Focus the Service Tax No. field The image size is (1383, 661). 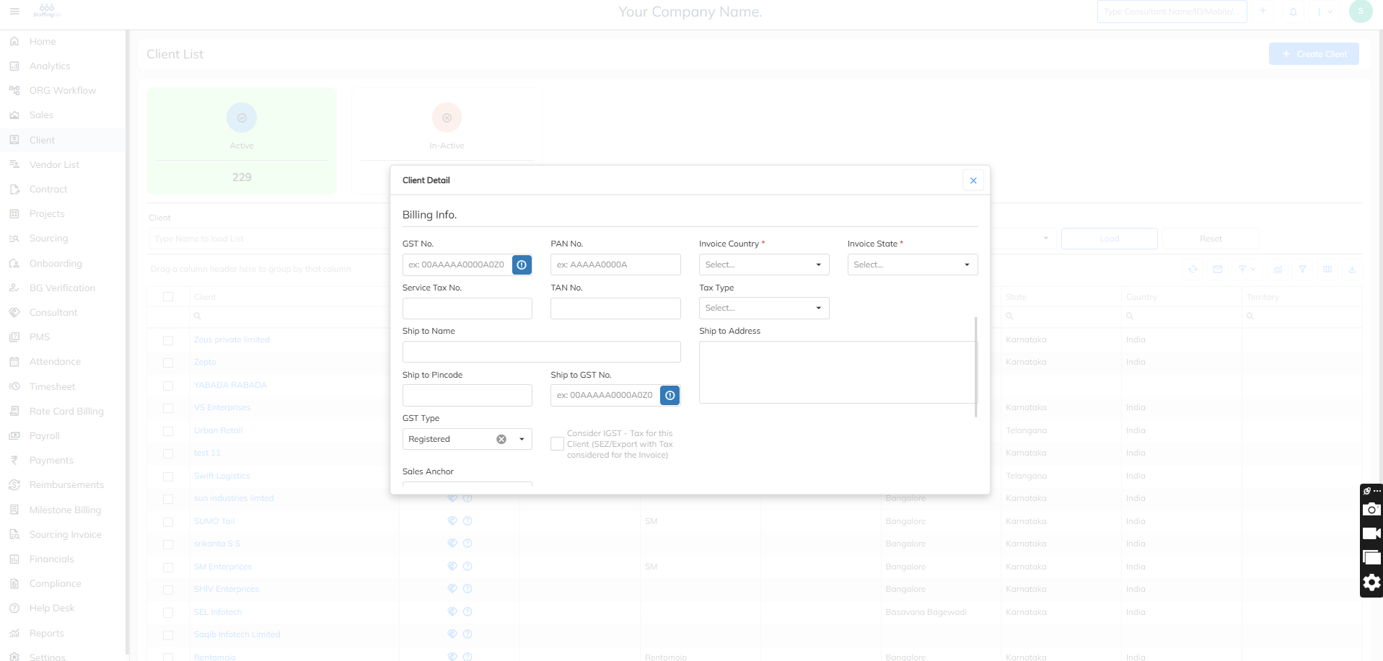click(x=467, y=309)
